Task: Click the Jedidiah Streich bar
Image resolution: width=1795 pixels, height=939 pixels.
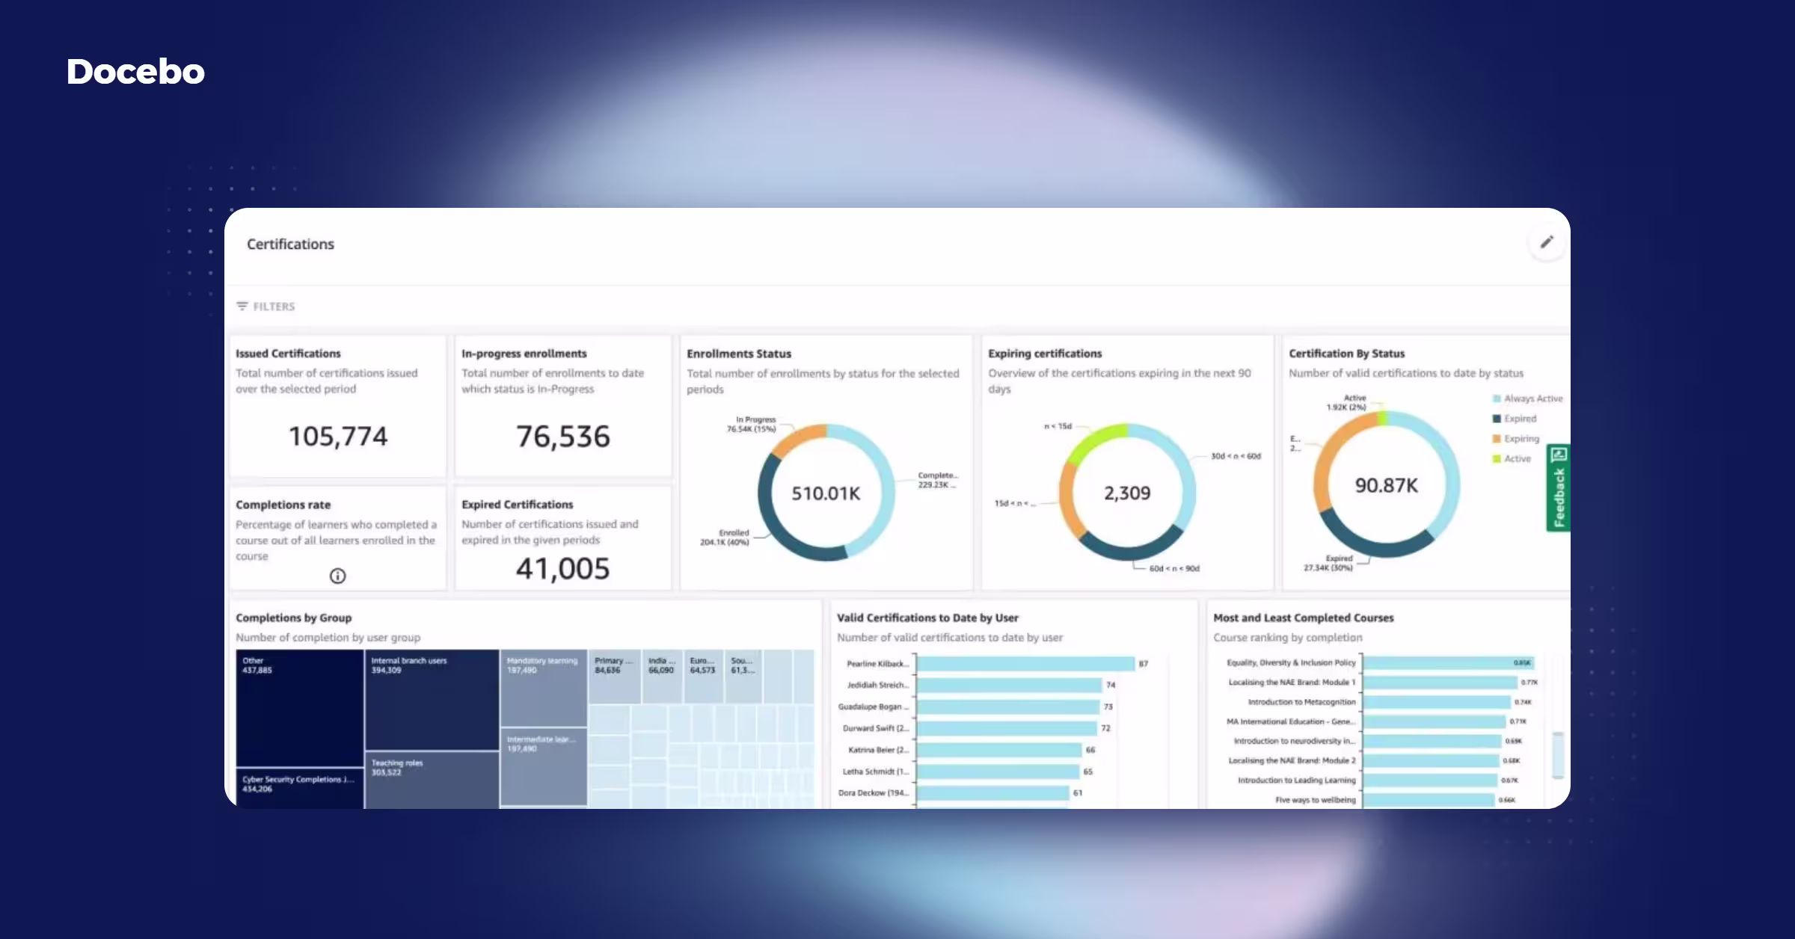Action: [x=1010, y=685]
